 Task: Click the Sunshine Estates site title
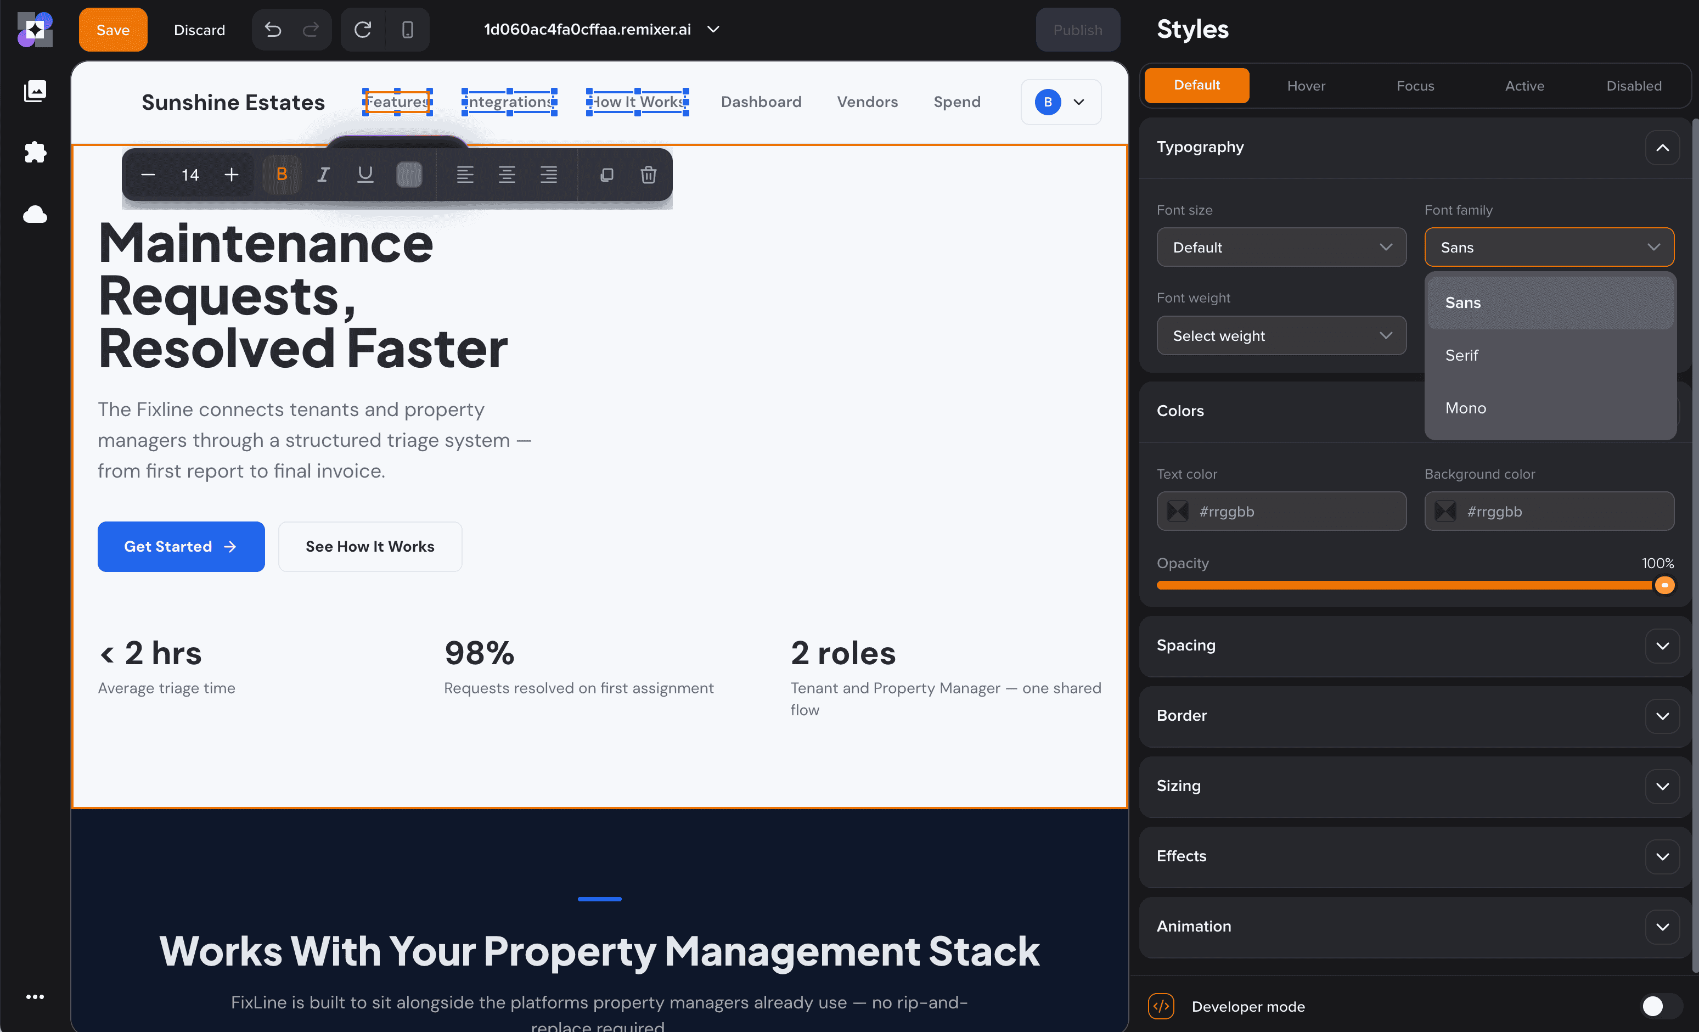click(233, 102)
